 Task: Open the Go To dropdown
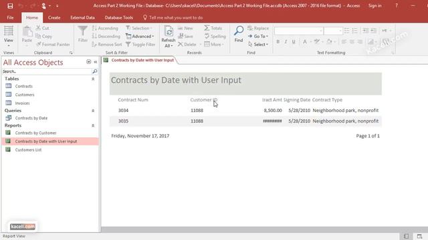click(x=258, y=36)
